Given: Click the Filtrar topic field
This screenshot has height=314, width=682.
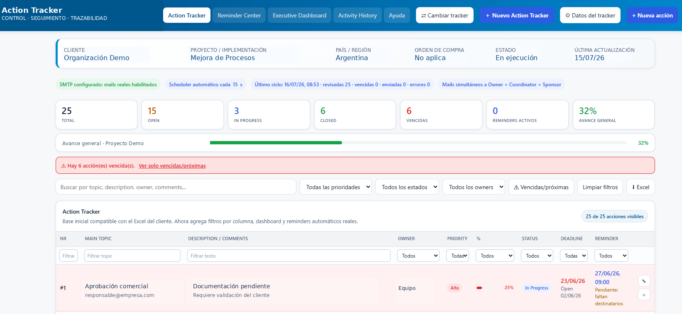Looking at the screenshot, I should (x=132, y=256).
